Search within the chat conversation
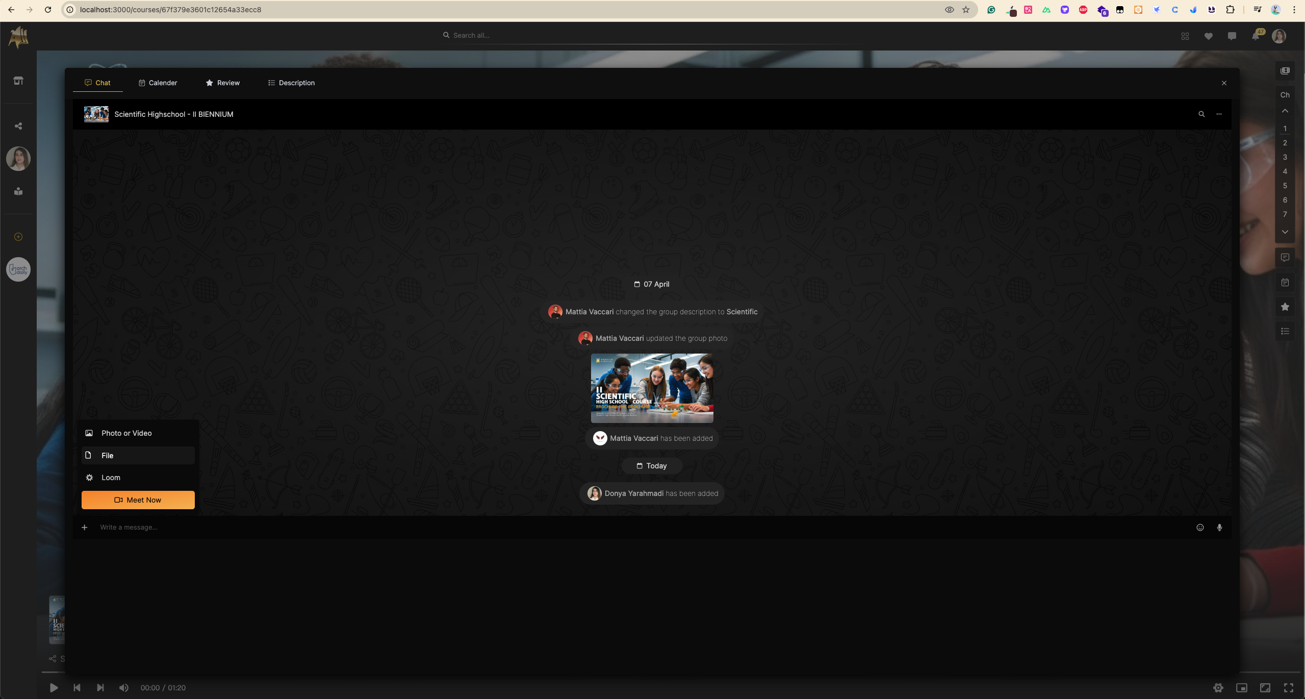Screen dimensions: 1305x699 click(x=1201, y=114)
